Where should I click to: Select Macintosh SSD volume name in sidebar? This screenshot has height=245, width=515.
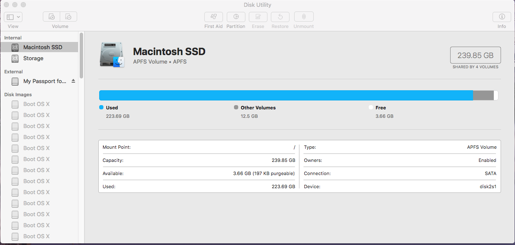point(43,47)
